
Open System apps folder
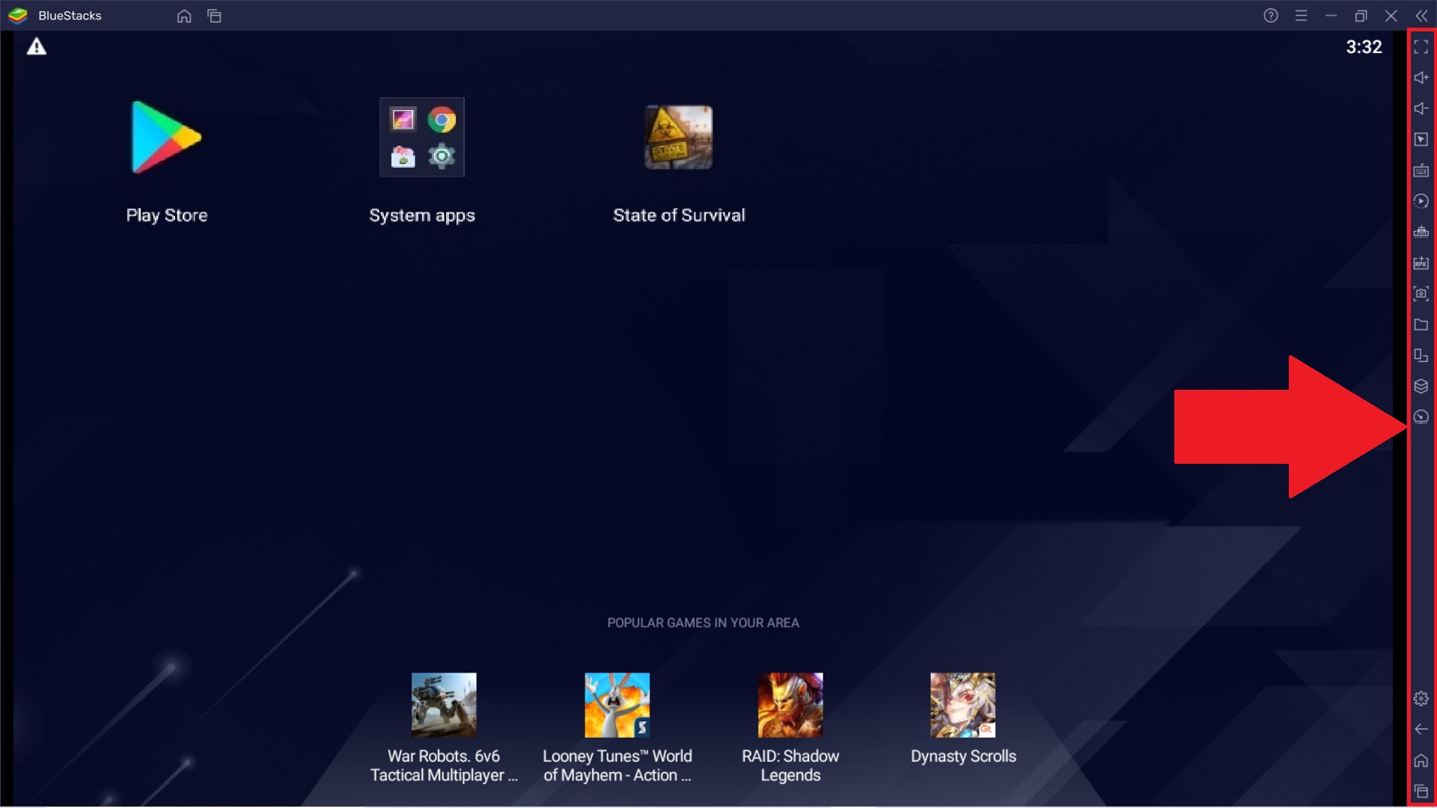coord(421,137)
